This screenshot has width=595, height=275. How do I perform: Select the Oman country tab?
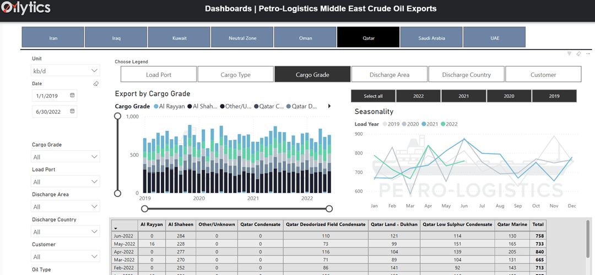(x=305, y=37)
